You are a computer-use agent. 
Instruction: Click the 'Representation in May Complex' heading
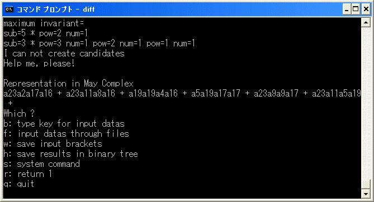[68, 83]
